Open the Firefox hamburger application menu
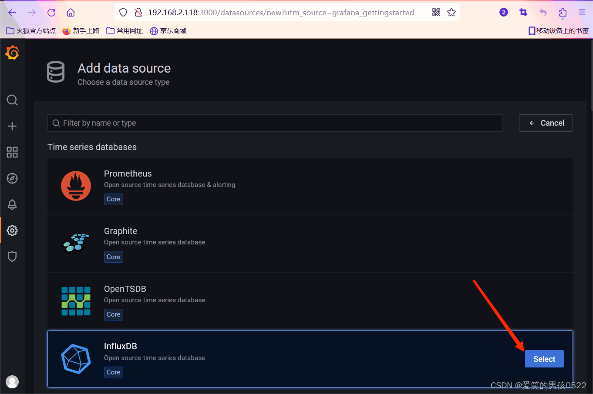This screenshot has width=593, height=394. [582, 12]
